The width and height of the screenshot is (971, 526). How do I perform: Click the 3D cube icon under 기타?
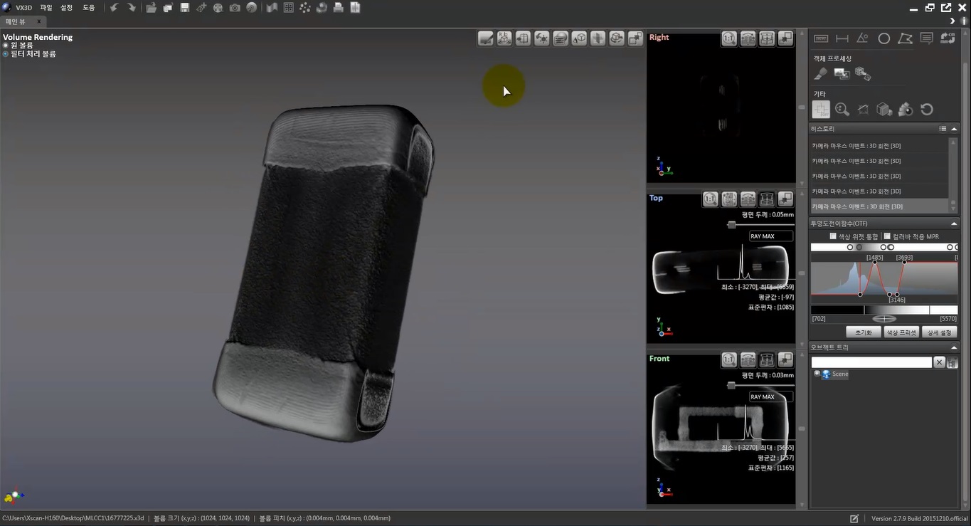[884, 109]
